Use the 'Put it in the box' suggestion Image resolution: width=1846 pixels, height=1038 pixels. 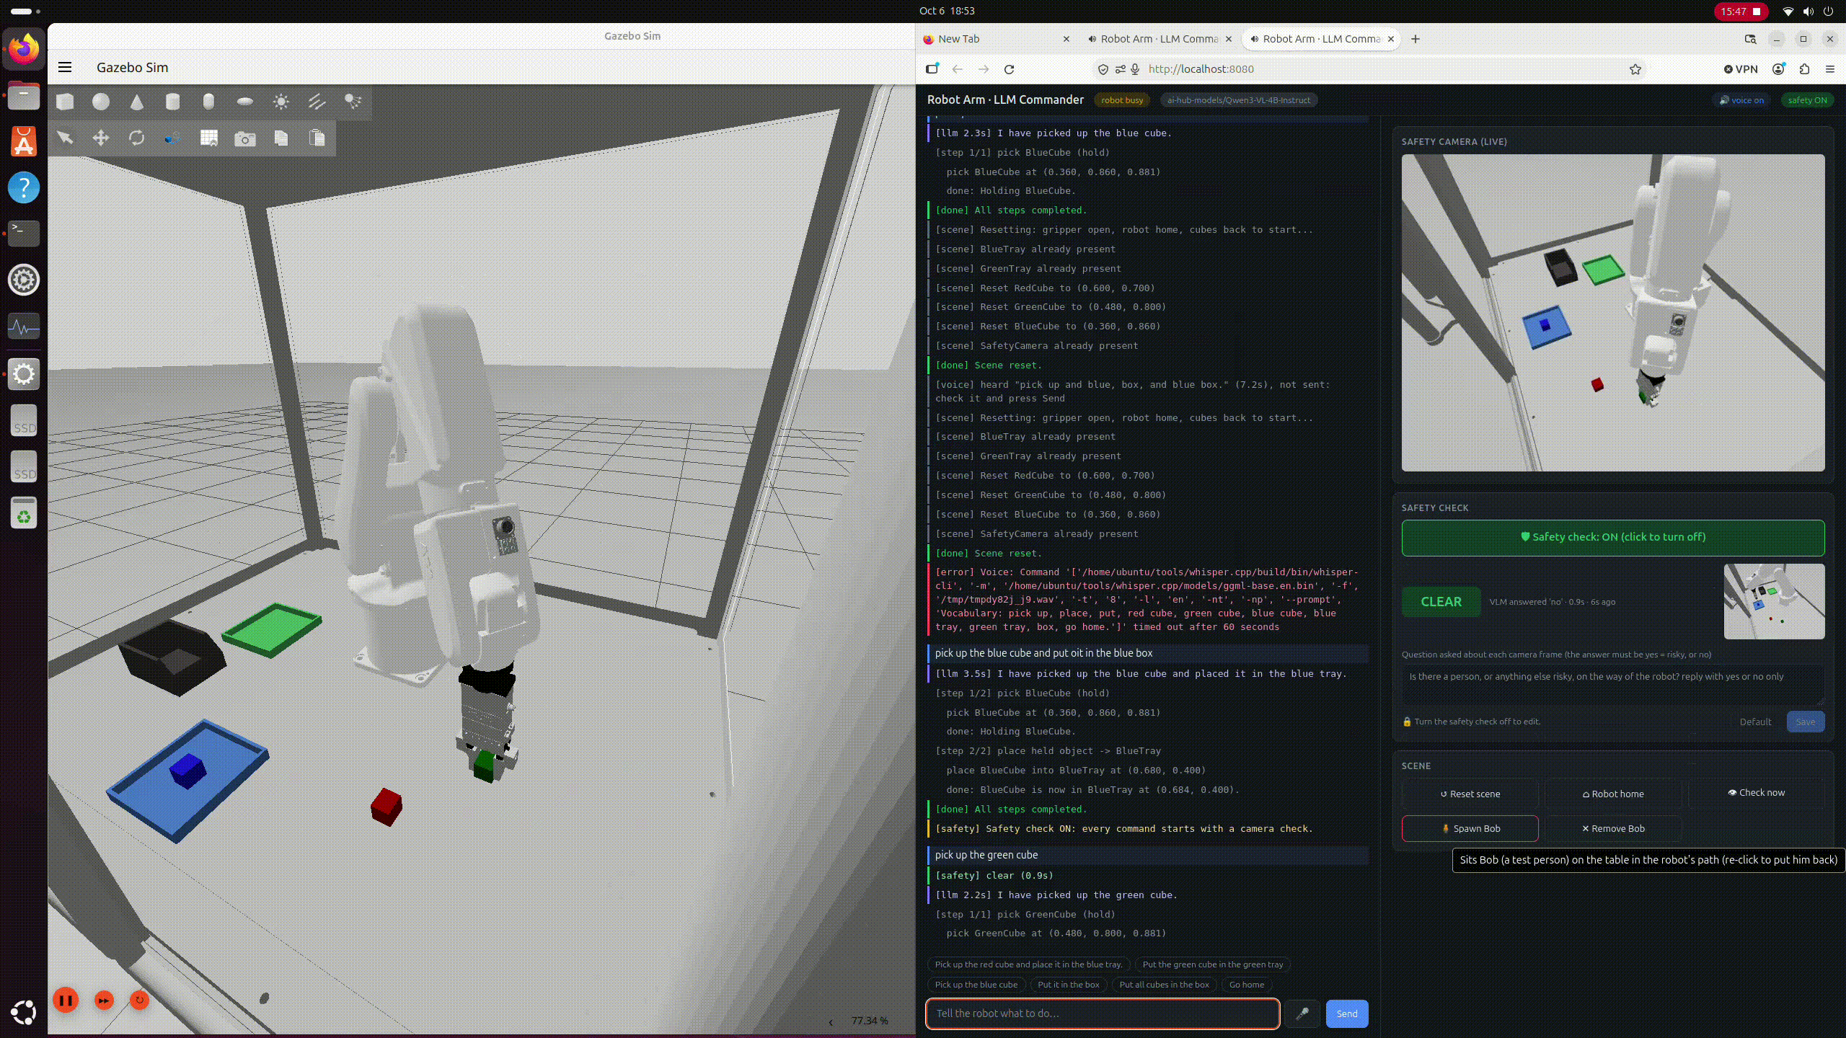[1069, 985]
